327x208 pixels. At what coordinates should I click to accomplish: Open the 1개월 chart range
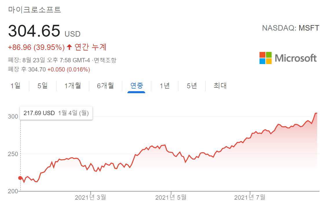tap(72, 86)
